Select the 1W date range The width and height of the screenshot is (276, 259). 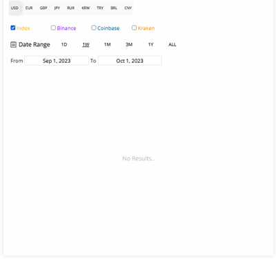(x=86, y=44)
